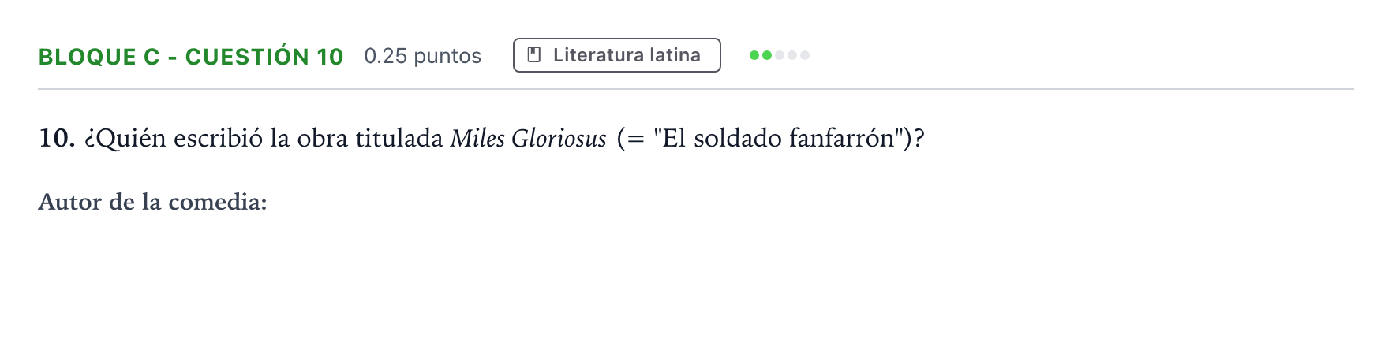1392x361 pixels.
Task: Click the BLOQUE C - CUESTIÓN 10 heading
Action: click(191, 57)
